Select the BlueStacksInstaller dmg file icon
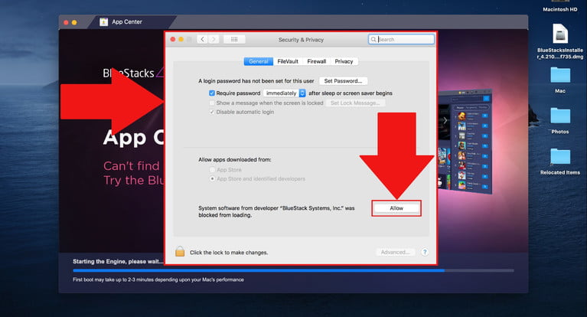This screenshot has width=587, height=317. coord(560,34)
